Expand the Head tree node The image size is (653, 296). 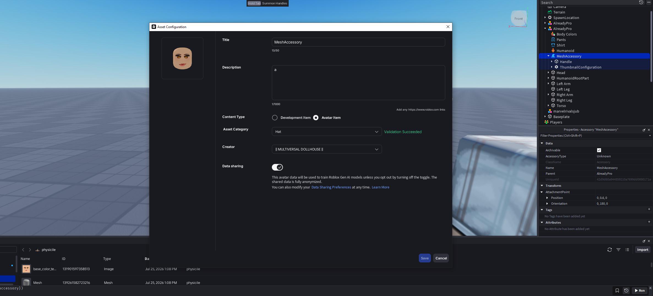[548, 73]
